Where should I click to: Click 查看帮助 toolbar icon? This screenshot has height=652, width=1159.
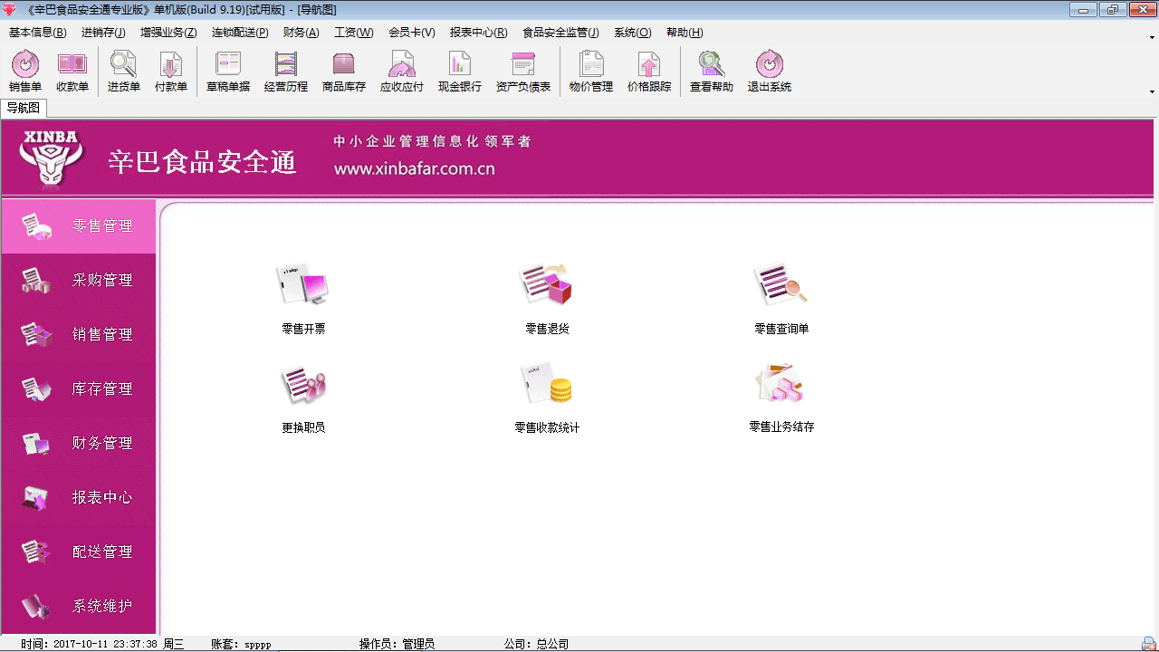pyautogui.click(x=712, y=72)
